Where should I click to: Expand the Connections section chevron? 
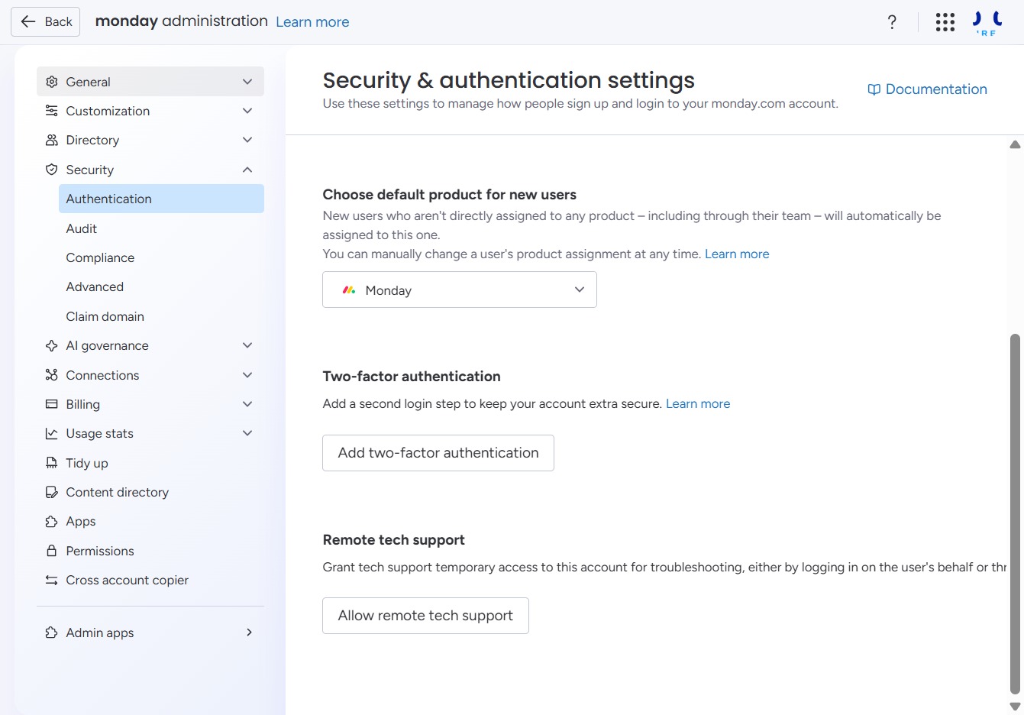click(247, 375)
